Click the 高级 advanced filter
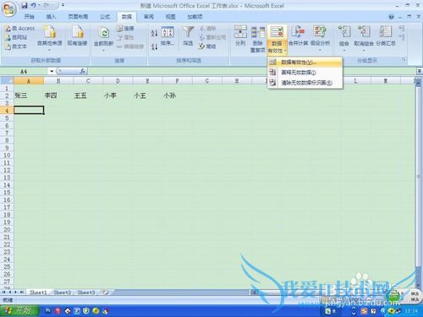Image resolution: width=423 pixels, height=317 pixels. tap(207, 46)
